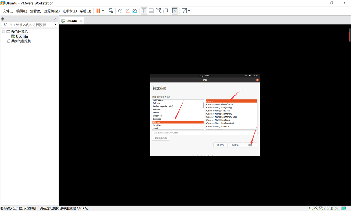Close the Ubuntu VM tab
The height and width of the screenshot is (211, 351).
point(81,21)
